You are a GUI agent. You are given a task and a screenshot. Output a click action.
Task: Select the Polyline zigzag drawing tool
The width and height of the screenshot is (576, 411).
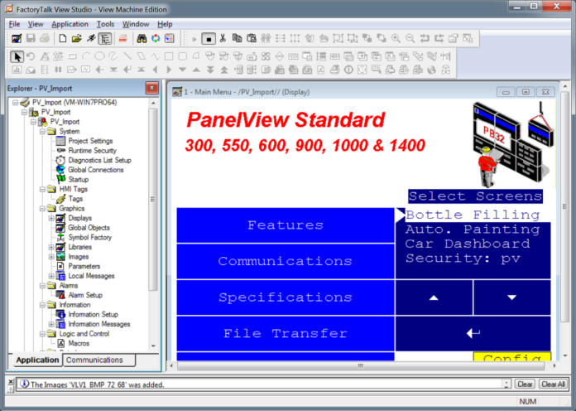(x=155, y=56)
